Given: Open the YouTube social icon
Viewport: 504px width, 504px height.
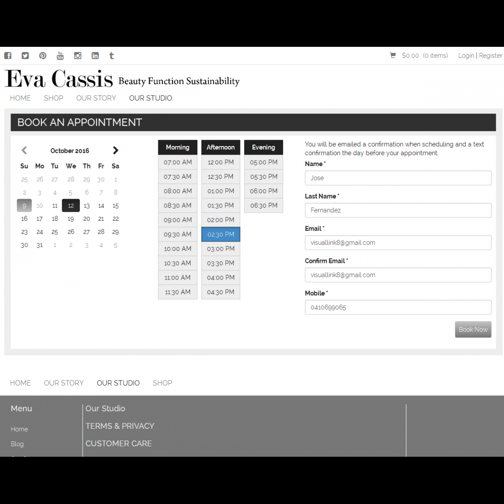Looking at the screenshot, I should (60, 56).
